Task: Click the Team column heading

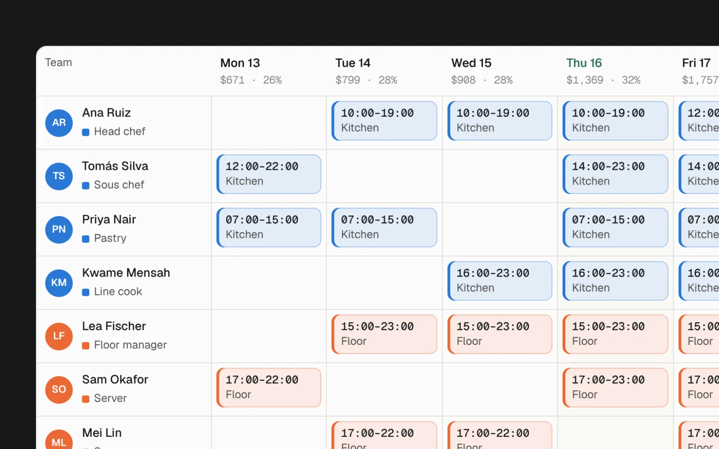Action: point(58,62)
